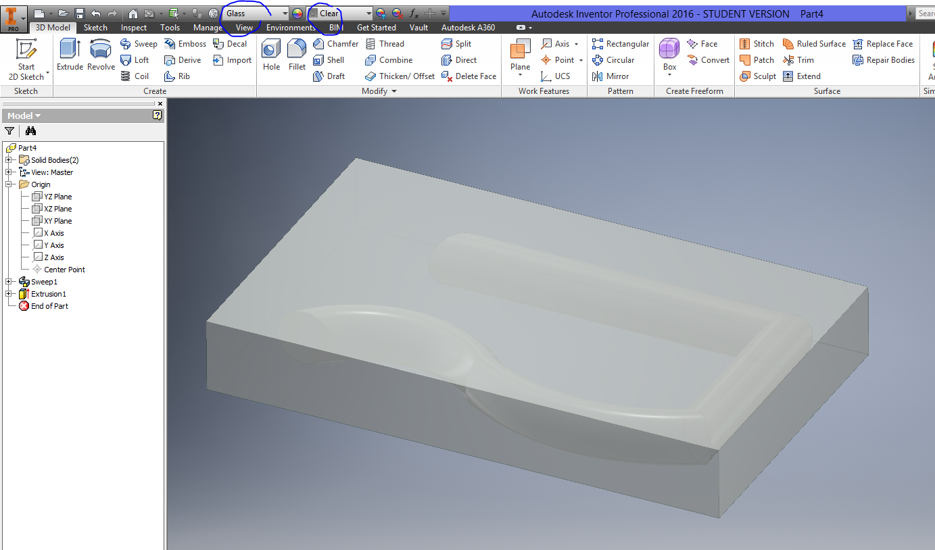Screen dimensions: 935x550
Task: Open the Clear appearance dropdown
Action: [x=369, y=14]
